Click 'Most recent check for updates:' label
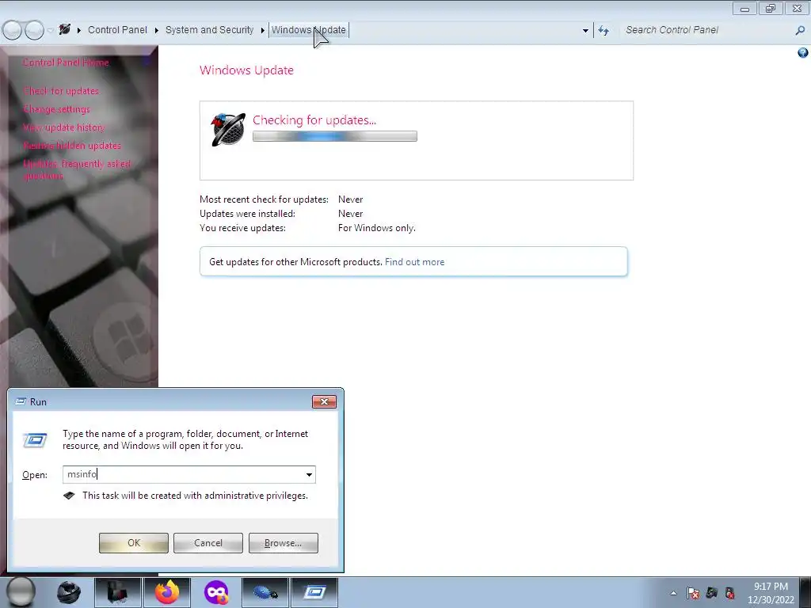811x608 pixels. click(264, 199)
